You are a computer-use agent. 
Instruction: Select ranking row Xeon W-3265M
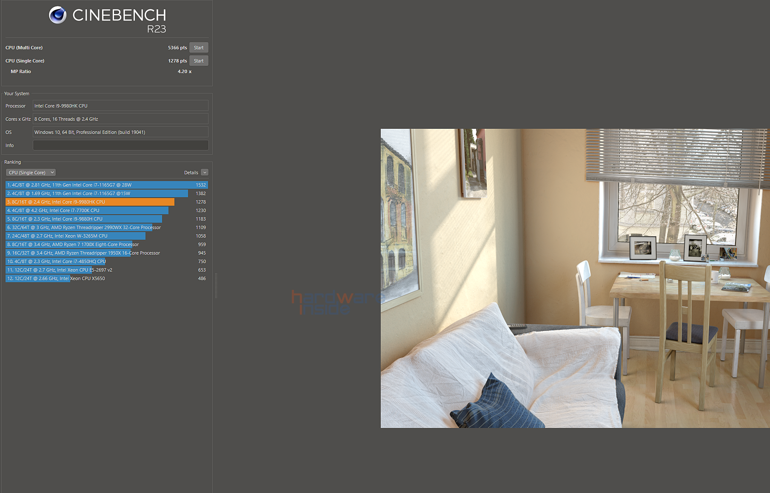[107, 236]
